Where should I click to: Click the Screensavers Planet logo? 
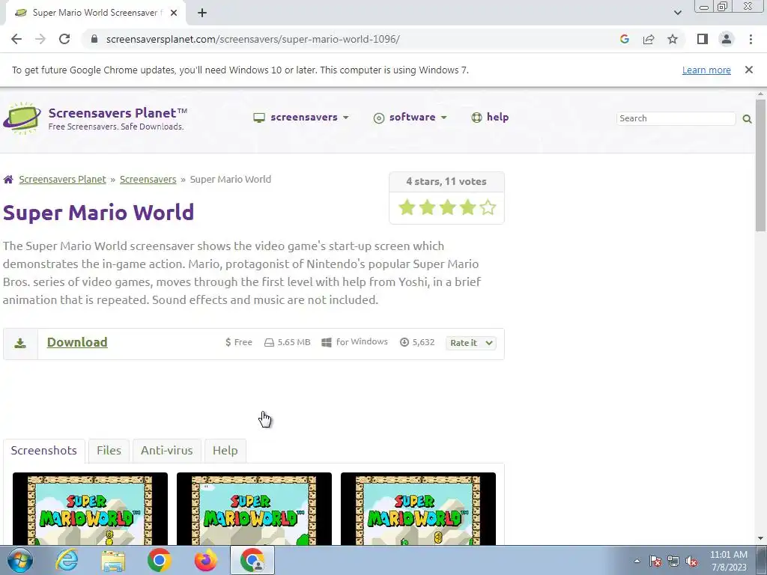95,118
